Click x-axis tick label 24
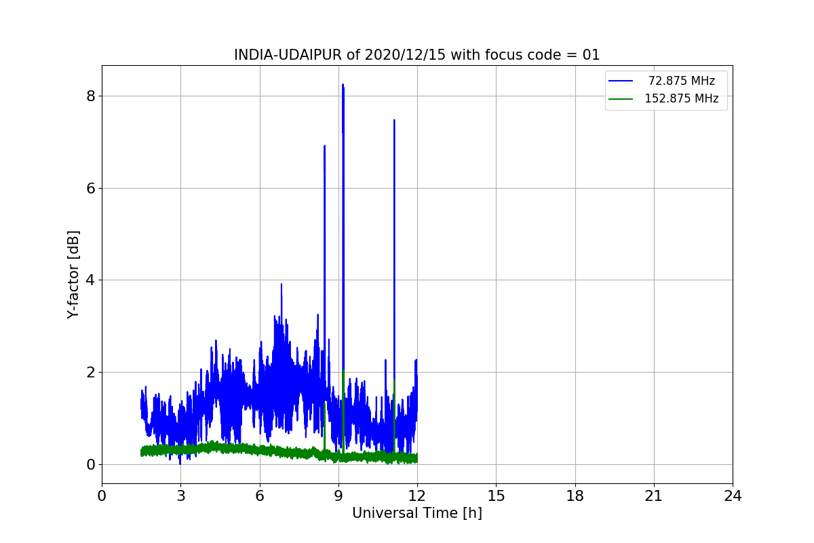 733,496
